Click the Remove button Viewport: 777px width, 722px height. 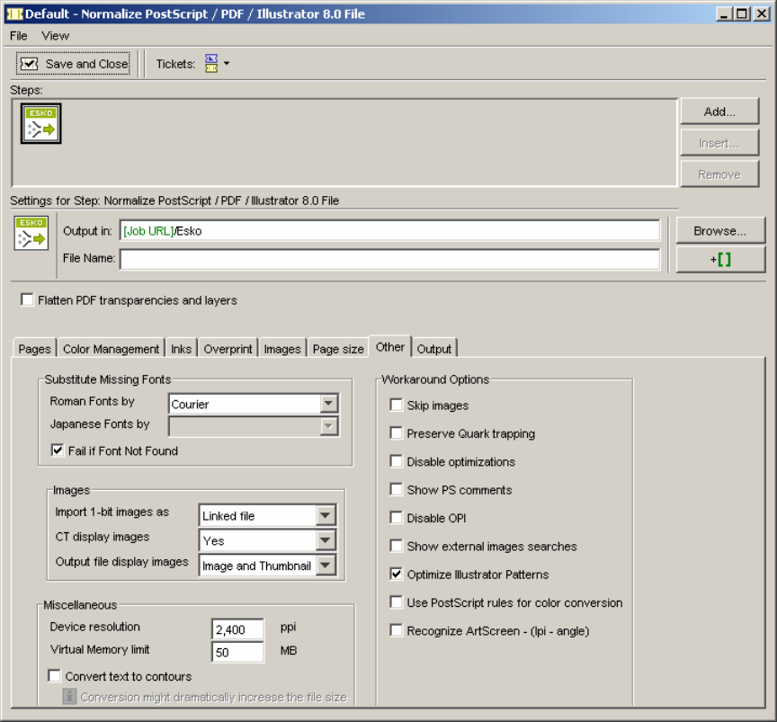[719, 174]
